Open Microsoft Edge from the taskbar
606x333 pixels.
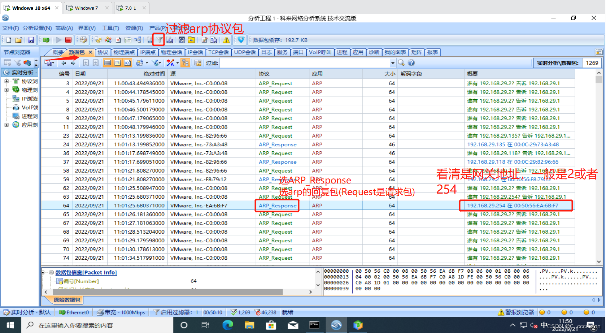[227, 325]
